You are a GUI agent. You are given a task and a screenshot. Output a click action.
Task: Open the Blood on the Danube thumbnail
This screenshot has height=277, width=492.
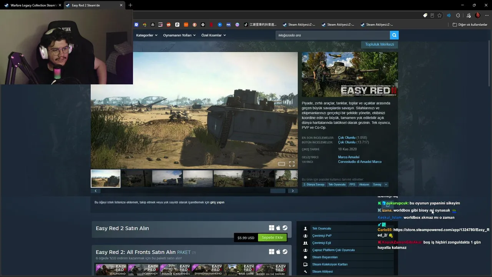click(x=271, y=270)
